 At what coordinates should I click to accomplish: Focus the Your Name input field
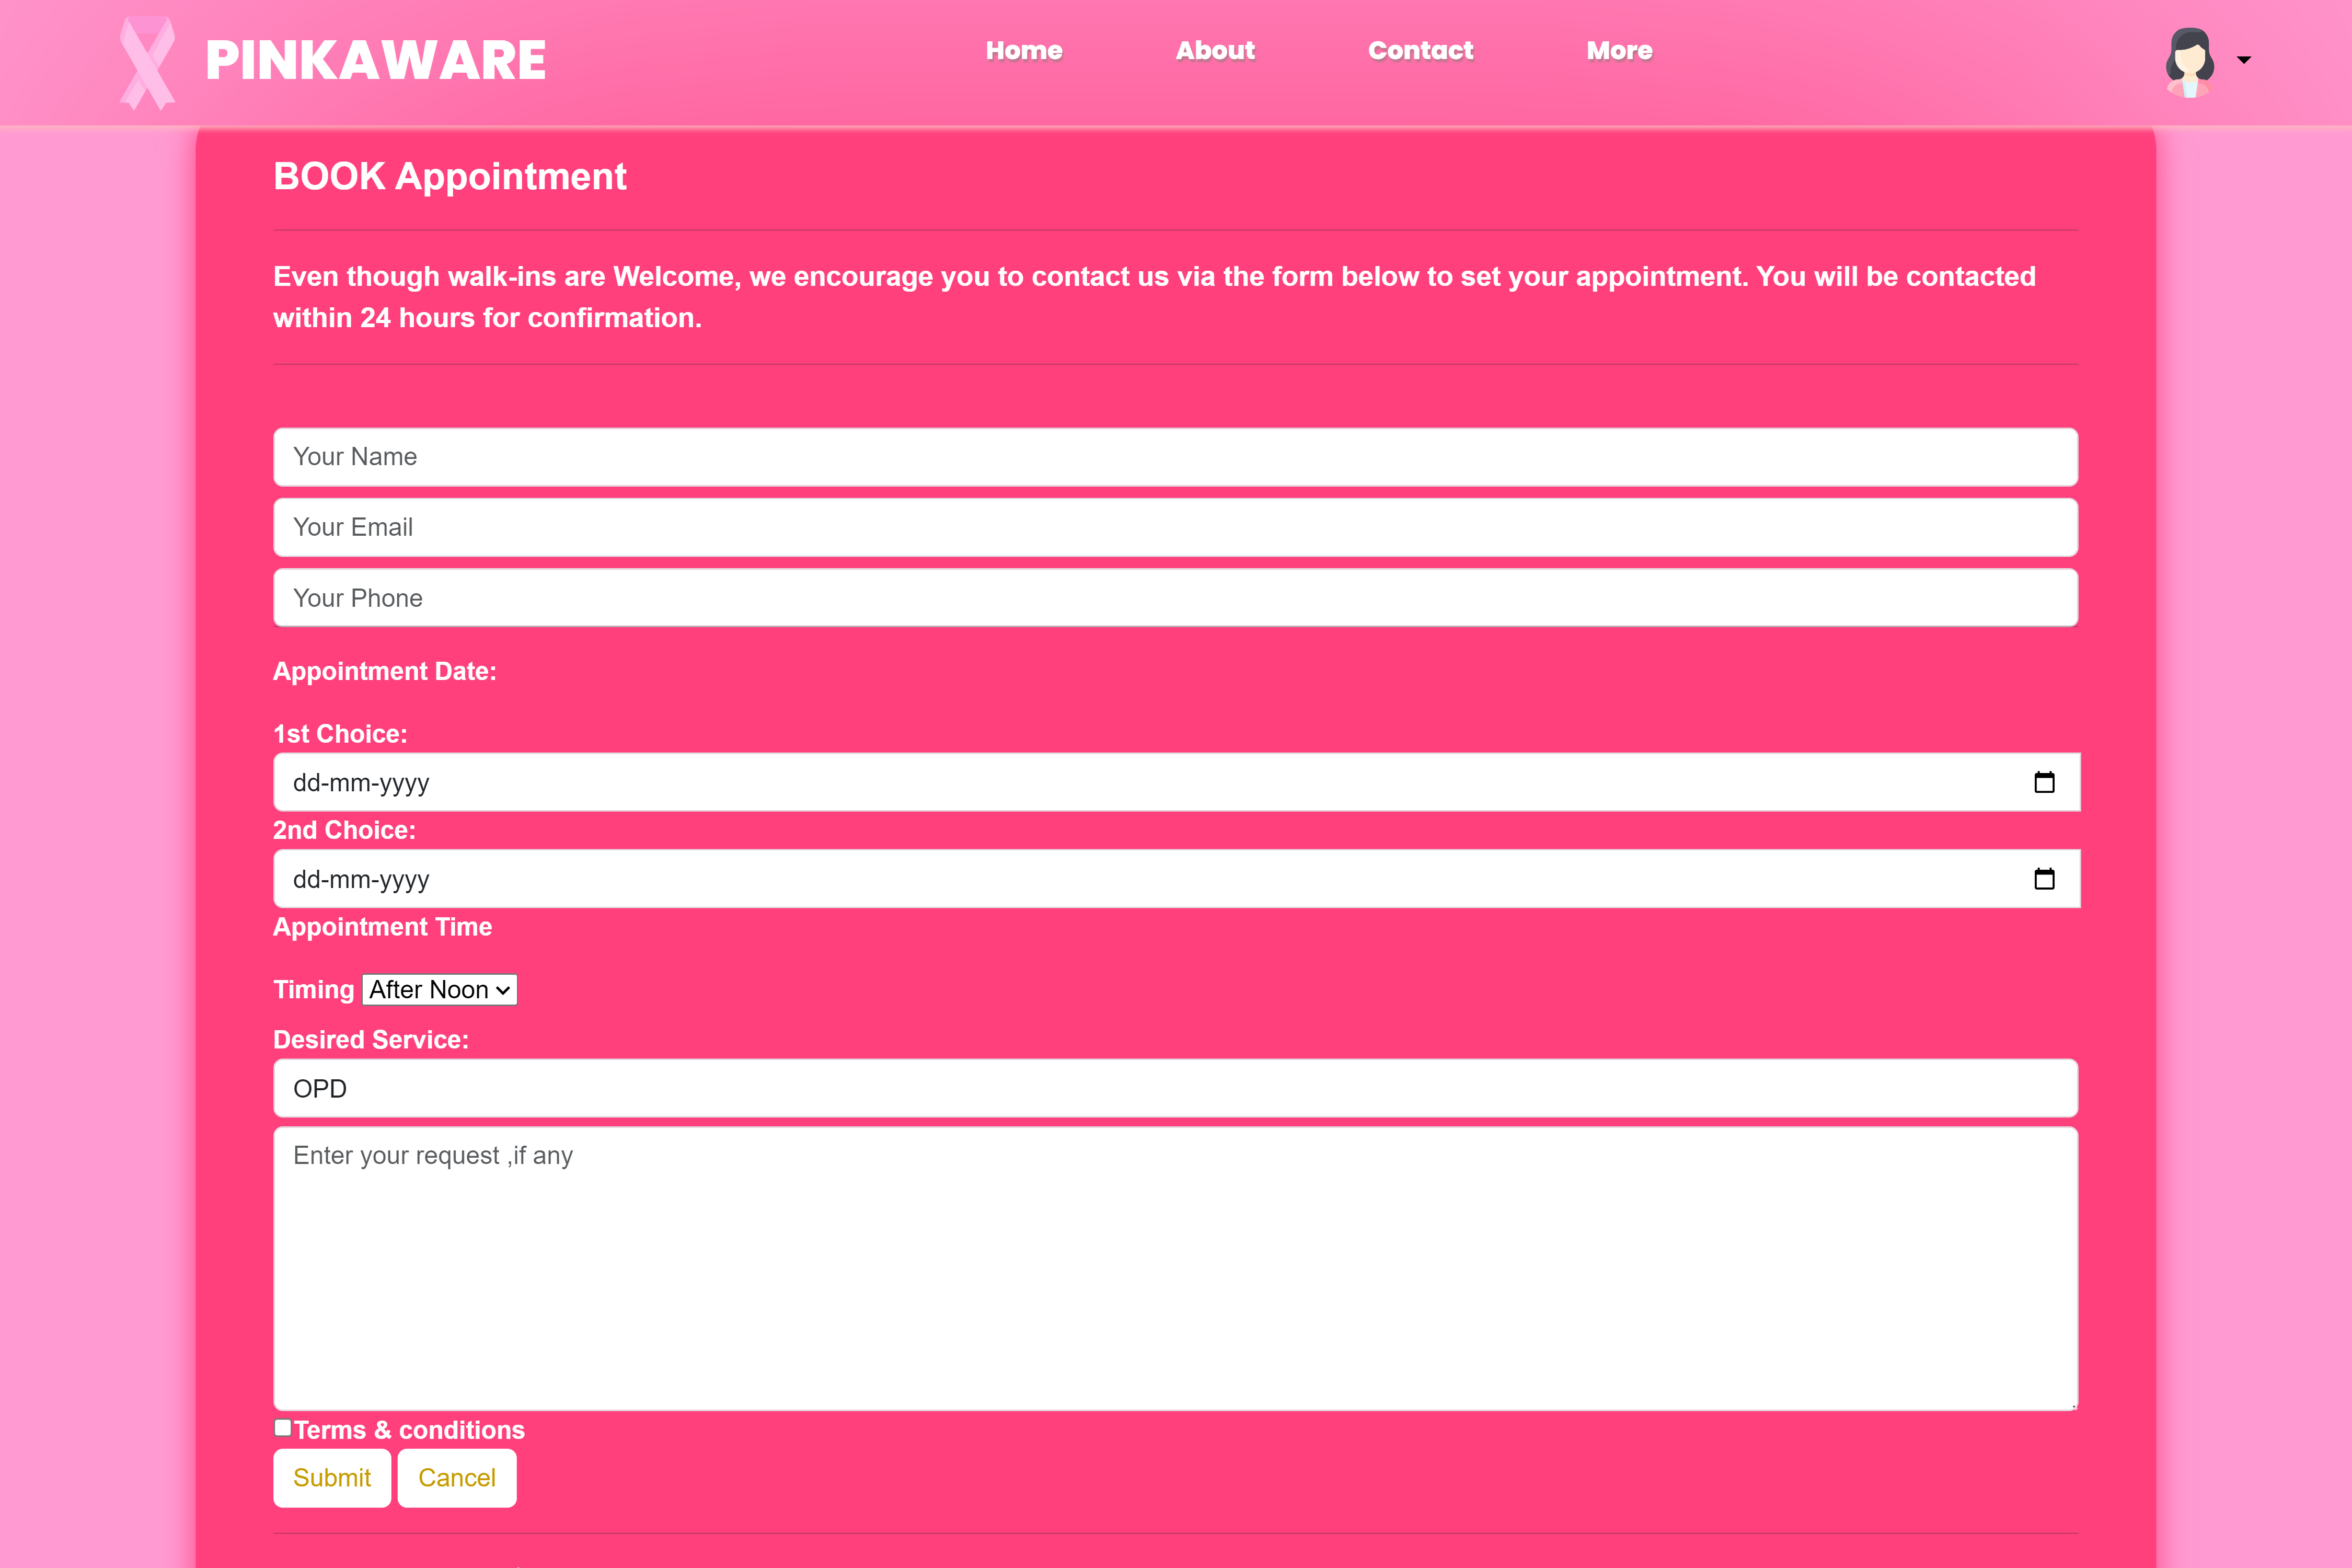click(1175, 457)
